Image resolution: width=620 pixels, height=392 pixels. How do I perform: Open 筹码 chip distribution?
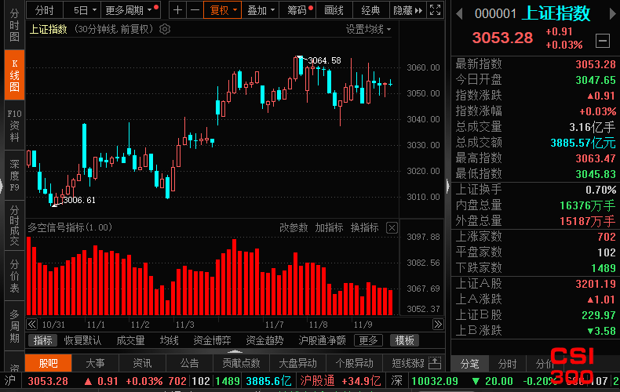click(x=297, y=10)
